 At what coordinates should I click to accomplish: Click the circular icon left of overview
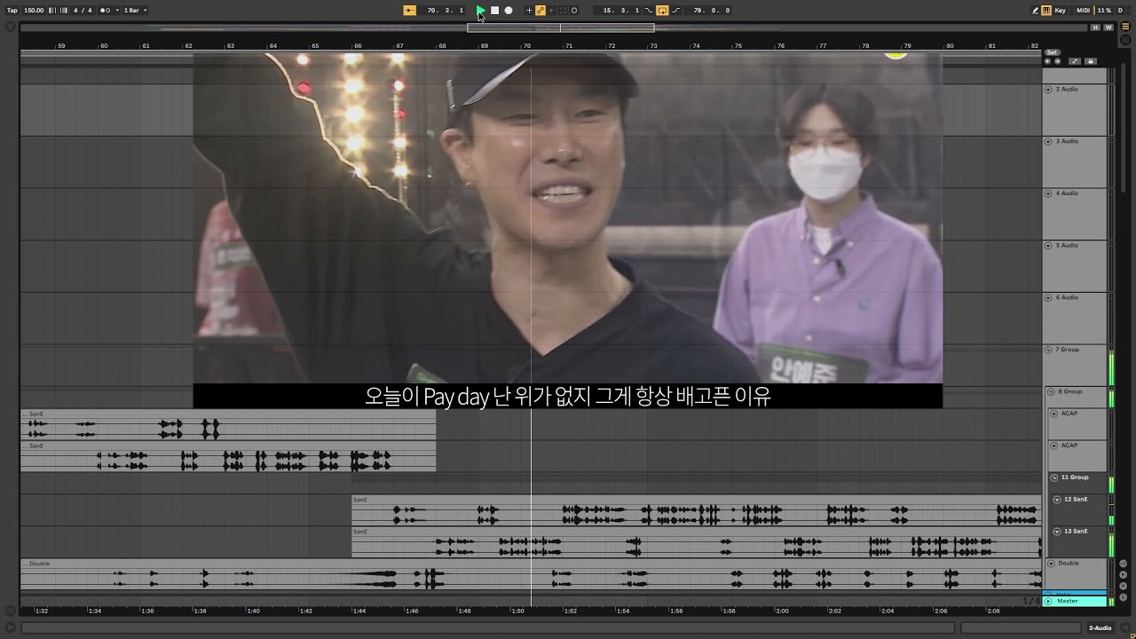pos(11,28)
